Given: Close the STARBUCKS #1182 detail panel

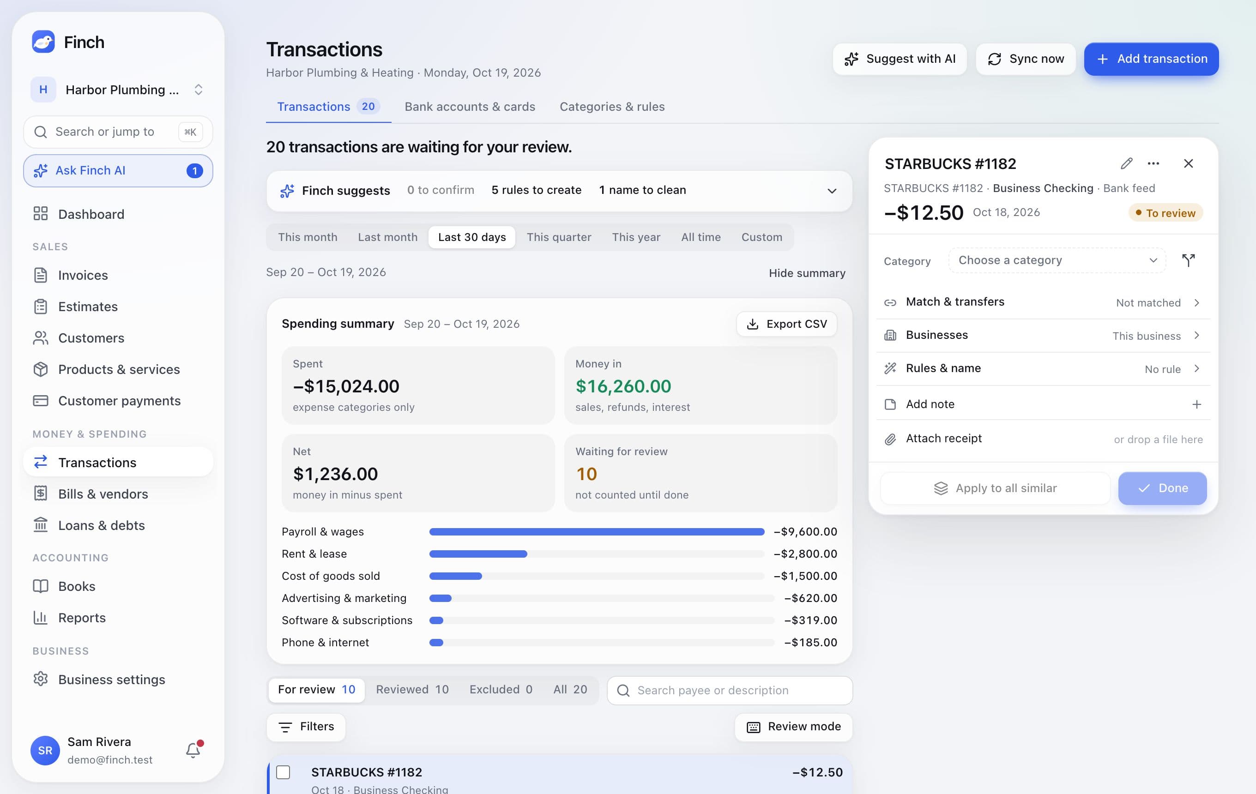Looking at the screenshot, I should pos(1188,164).
